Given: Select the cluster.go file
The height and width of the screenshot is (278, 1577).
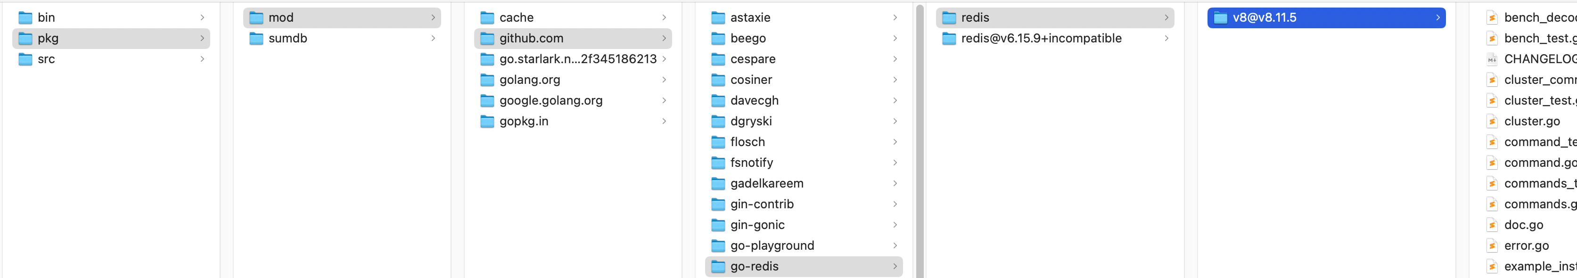Looking at the screenshot, I should coord(1532,121).
